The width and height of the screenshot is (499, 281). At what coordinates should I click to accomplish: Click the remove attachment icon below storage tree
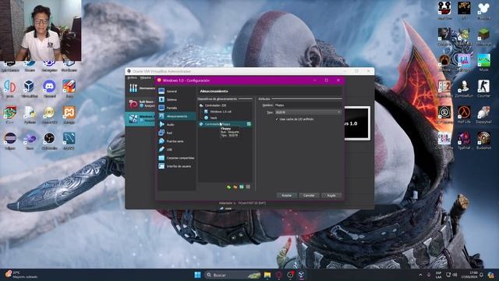(x=248, y=187)
